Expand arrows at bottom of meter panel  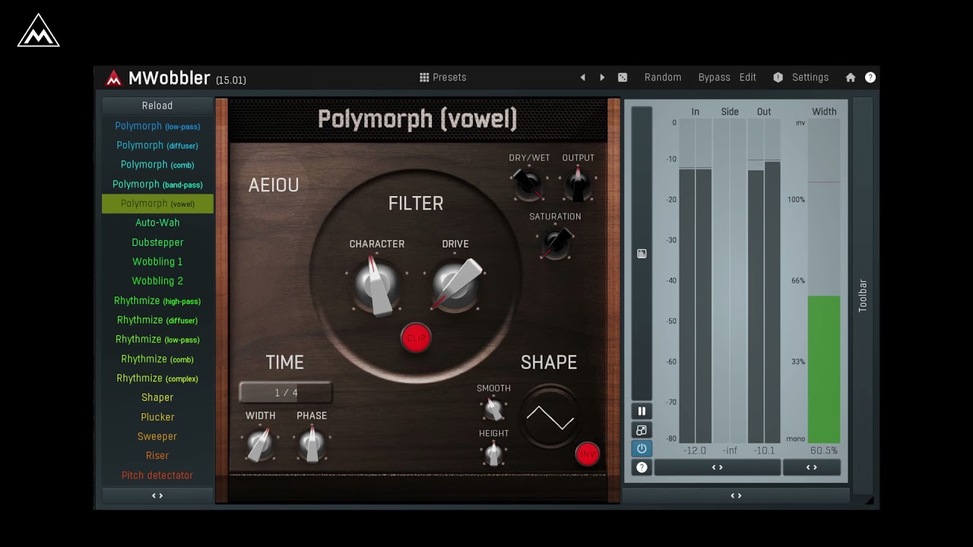(736, 495)
